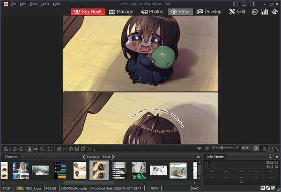Click the external editor gear icon

pos(59,149)
